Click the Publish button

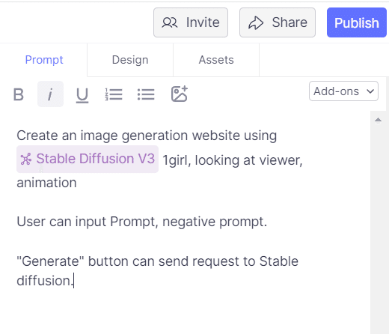tap(357, 22)
